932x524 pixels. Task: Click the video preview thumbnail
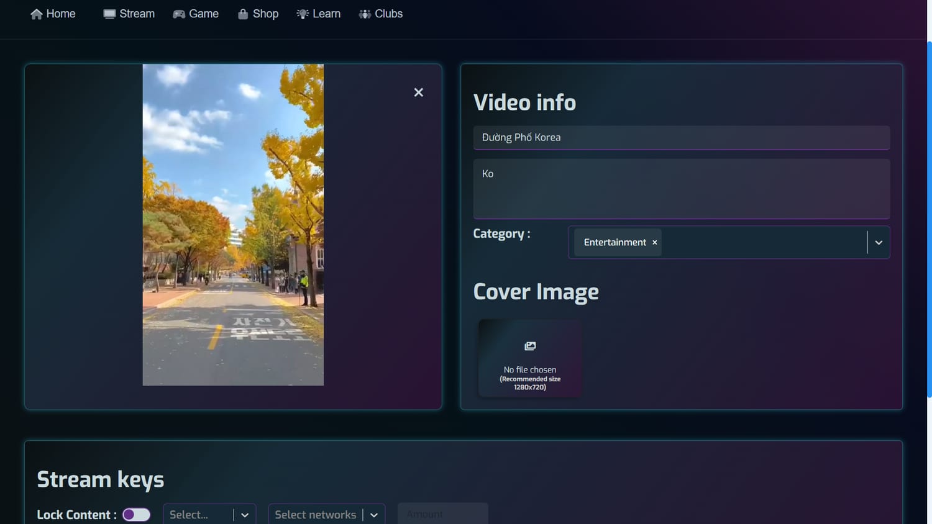click(233, 225)
